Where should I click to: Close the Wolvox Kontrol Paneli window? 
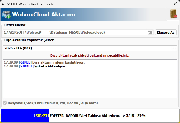175,4
